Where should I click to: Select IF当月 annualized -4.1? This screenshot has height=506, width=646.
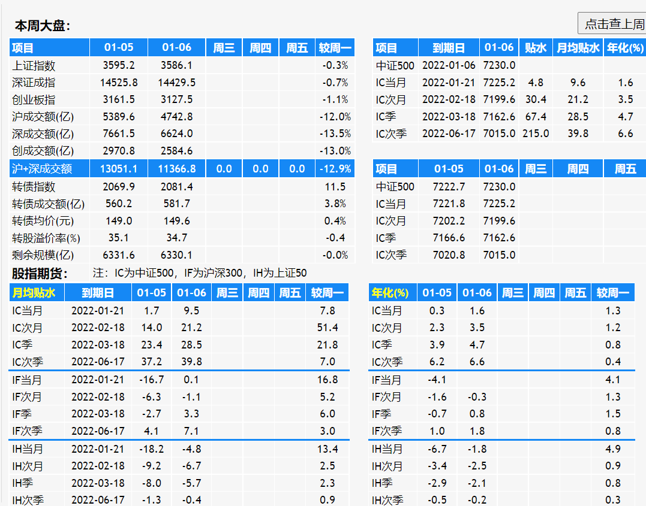[x=437, y=380]
